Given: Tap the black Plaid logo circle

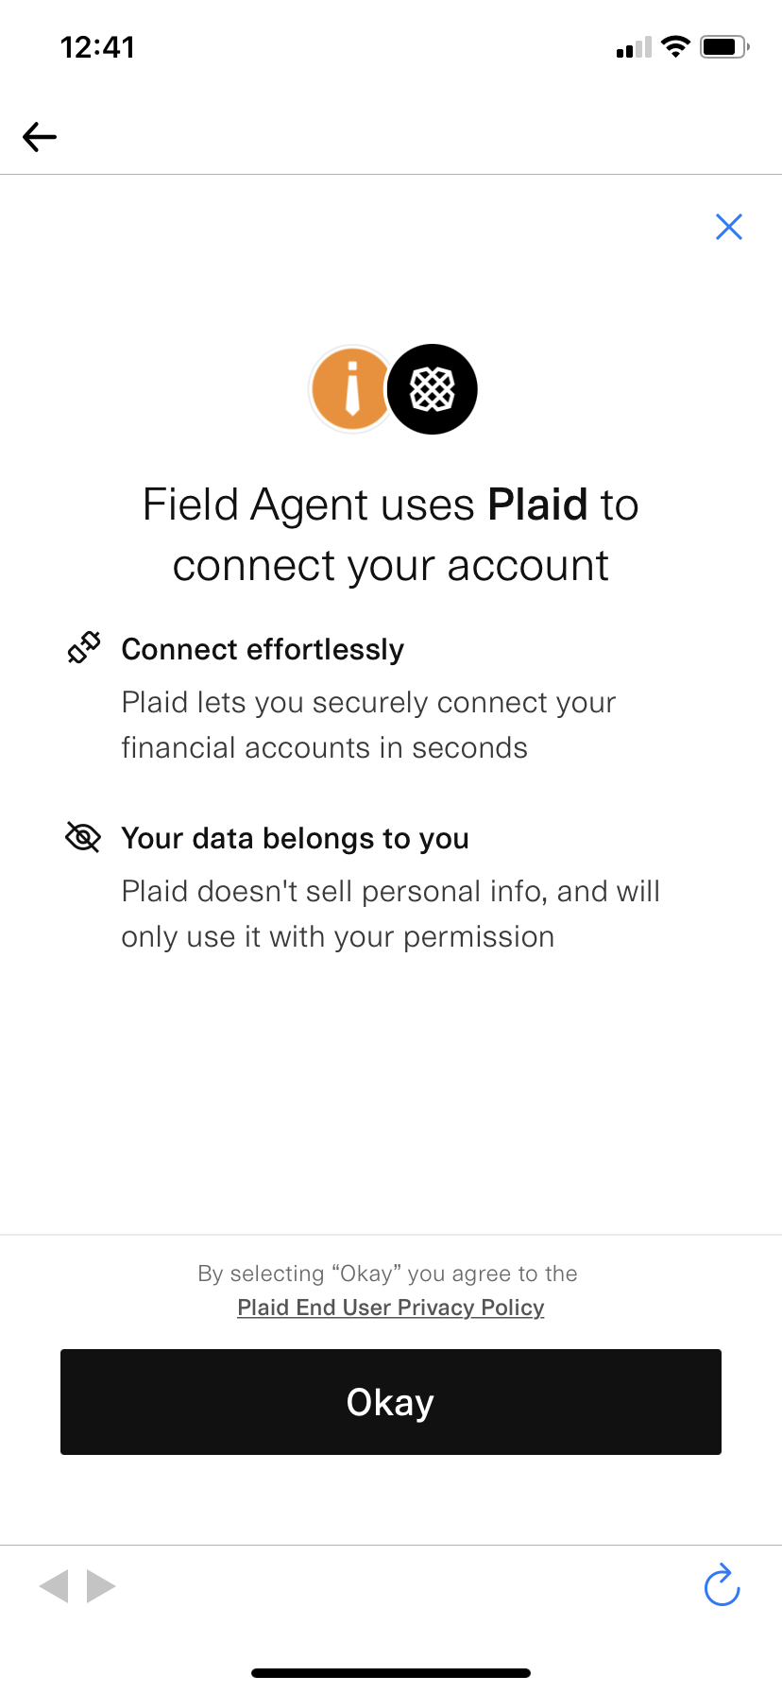Looking at the screenshot, I should tap(433, 389).
